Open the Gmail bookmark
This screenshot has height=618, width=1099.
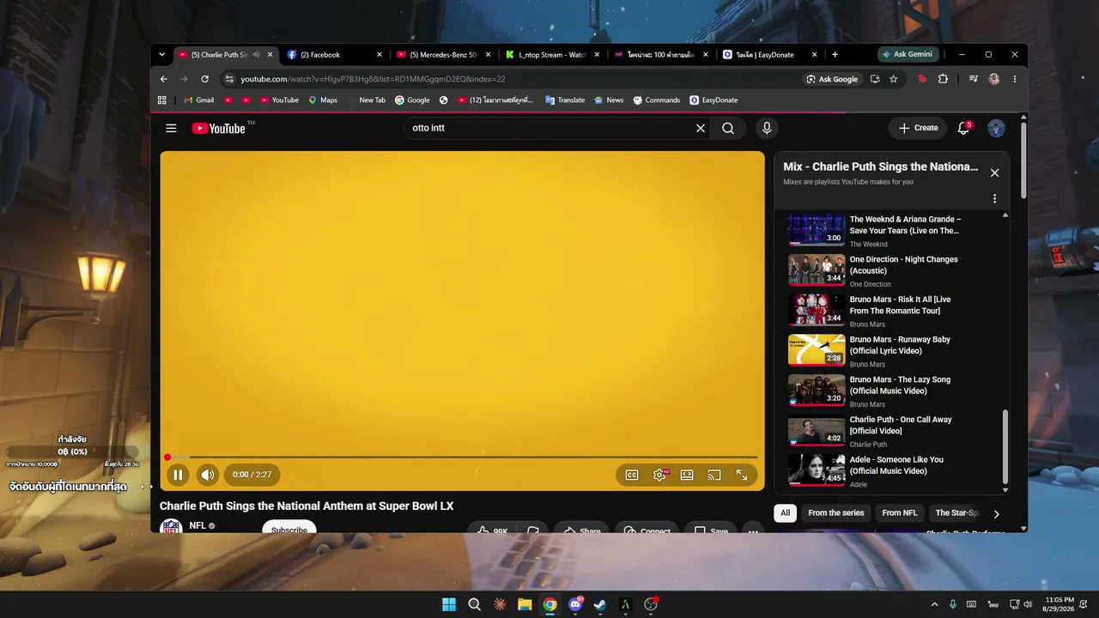point(198,100)
